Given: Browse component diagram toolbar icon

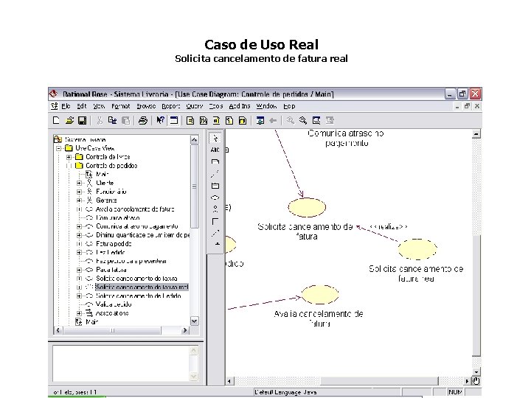Looking at the screenshot, I should pyautogui.click(x=216, y=120).
